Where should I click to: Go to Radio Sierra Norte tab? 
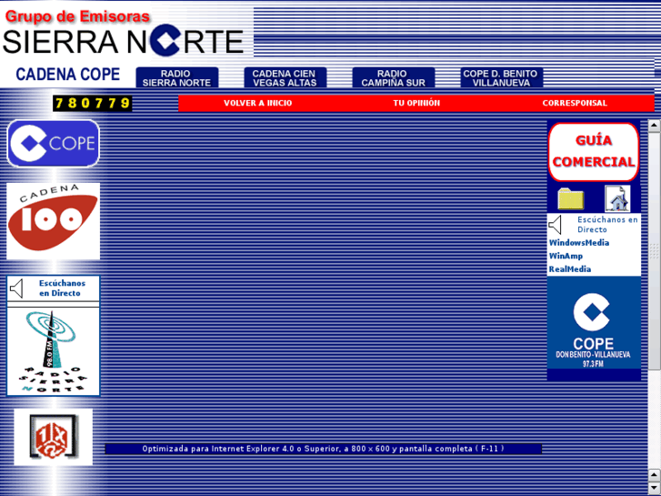pos(176,77)
